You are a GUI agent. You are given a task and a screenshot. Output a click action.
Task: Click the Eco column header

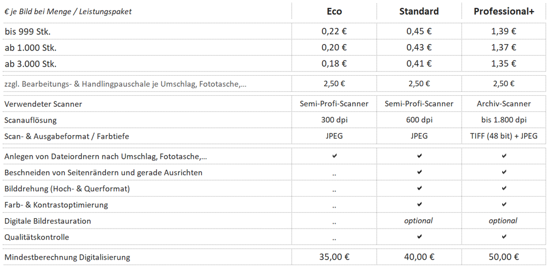coord(334,12)
